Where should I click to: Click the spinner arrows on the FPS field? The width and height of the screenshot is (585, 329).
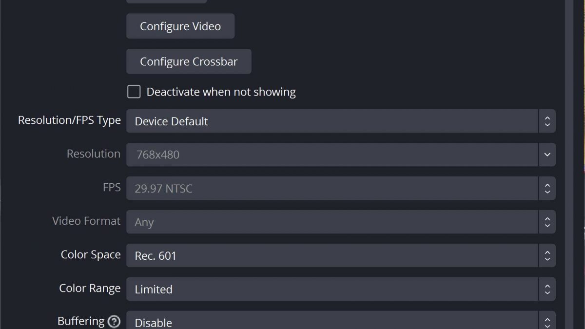click(x=547, y=188)
